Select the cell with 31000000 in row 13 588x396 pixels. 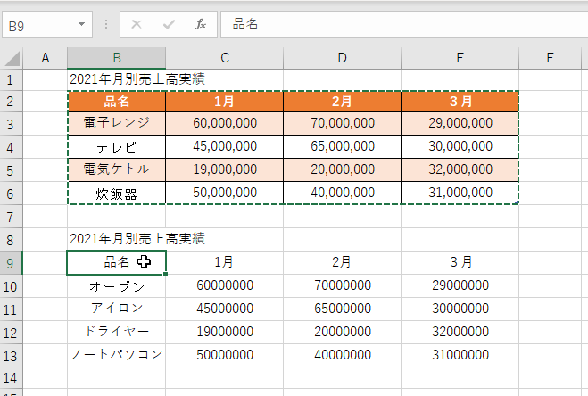(x=460, y=355)
